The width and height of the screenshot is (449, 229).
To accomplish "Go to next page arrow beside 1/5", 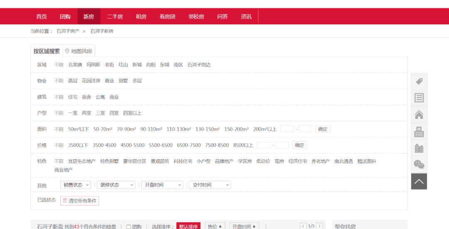I will [x=320, y=226].
